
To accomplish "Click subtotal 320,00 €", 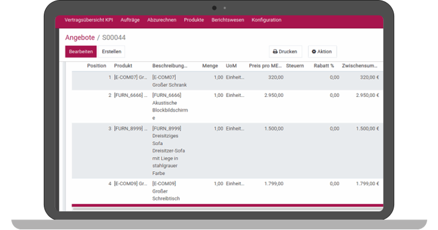I will tap(369, 77).
